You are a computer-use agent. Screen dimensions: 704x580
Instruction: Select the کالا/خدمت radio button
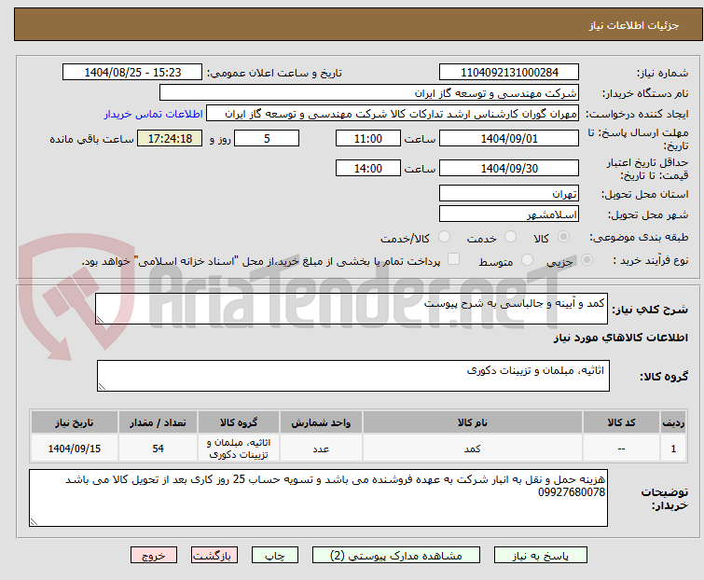coord(444,237)
